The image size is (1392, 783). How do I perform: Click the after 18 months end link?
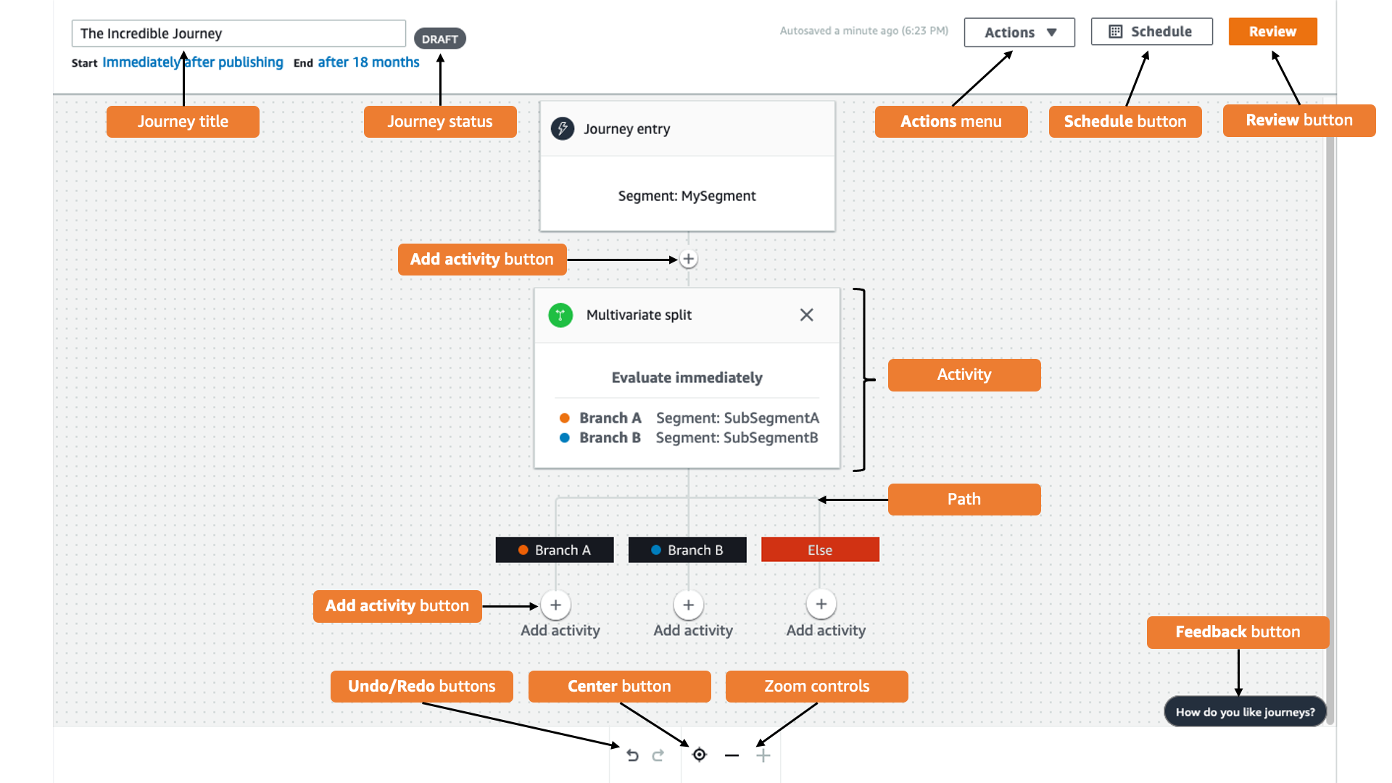click(x=370, y=62)
